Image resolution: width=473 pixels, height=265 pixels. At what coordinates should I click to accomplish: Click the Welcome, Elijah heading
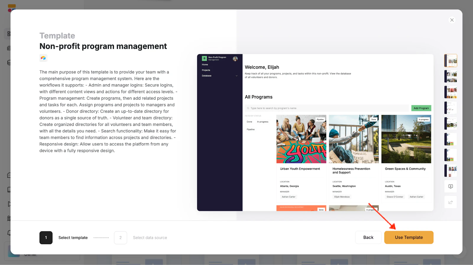tap(262, 67)
